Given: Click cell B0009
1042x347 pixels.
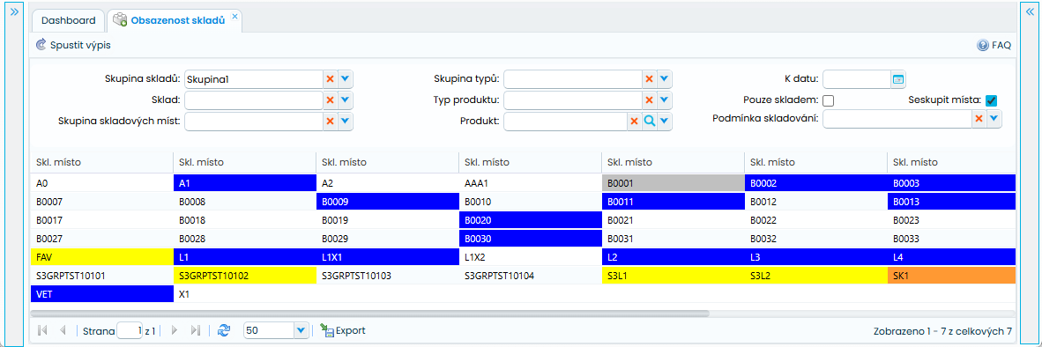Looking at the screenshot, I should (x=387, y=201).
